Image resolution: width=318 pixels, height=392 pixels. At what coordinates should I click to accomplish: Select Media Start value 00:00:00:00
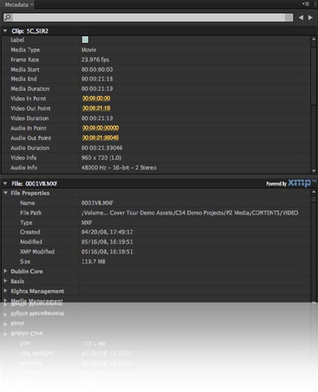[x=97, y=70]
